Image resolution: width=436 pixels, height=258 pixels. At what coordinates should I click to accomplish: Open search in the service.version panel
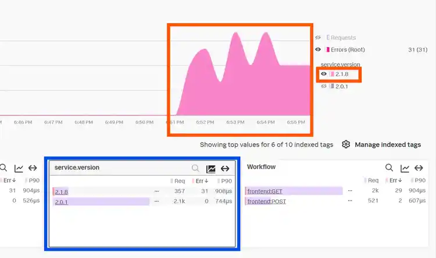click(195, 168)
